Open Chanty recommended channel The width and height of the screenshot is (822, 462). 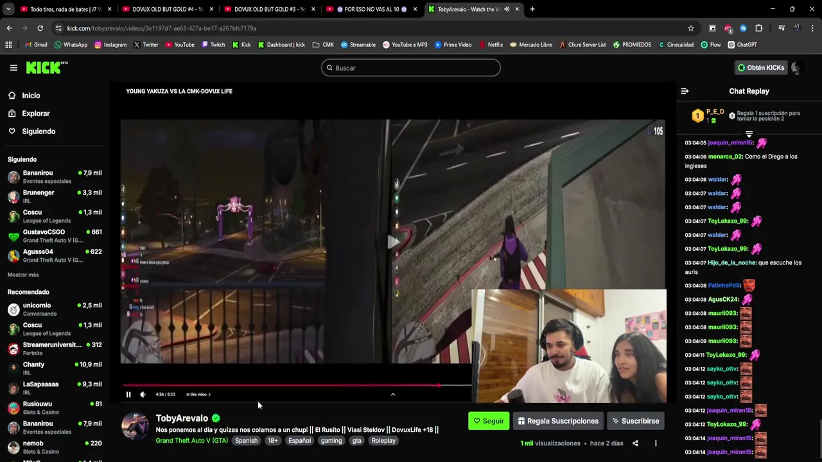[x=55, y=368]
